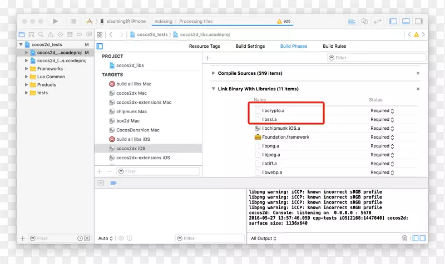The image size is (445, 264).
Task: Open the issue navigator warning icon
Action: 51,34
